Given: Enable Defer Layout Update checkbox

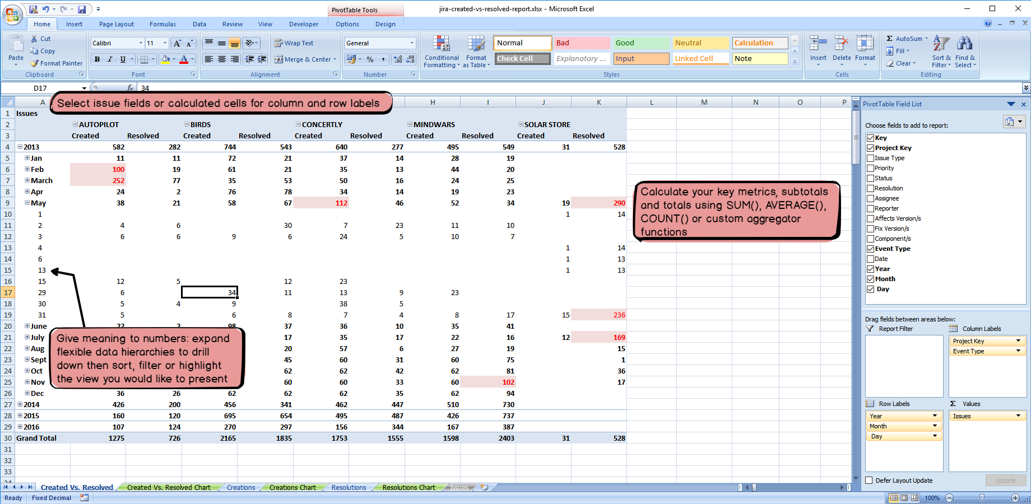Looking at the screenshot, I should point(869,480).
